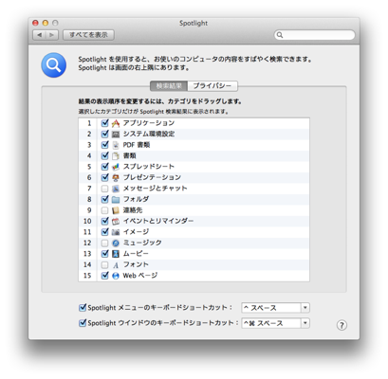Toggle Spotlight メニュー keyboard shortcut checkbox

[83, 307]
